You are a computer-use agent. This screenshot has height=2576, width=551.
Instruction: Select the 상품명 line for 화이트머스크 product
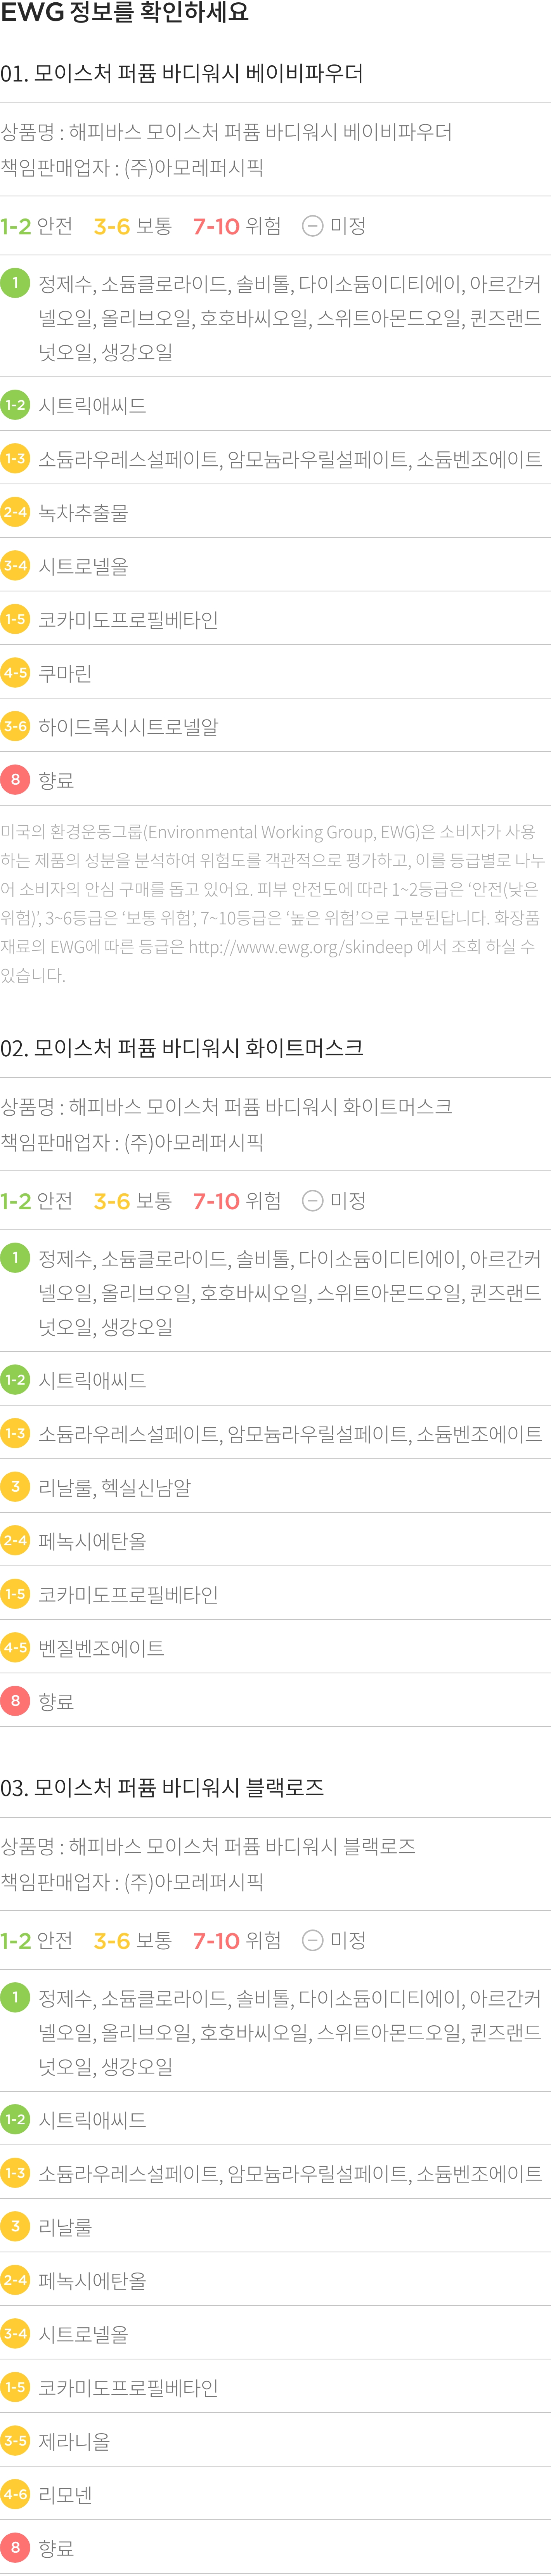point(226,1106)
